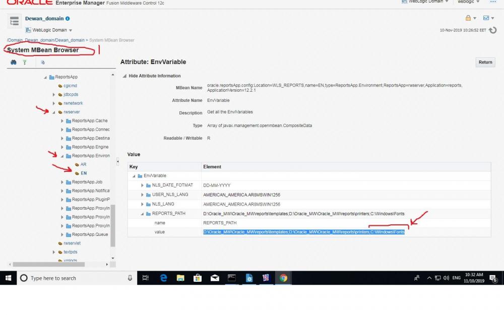Open Google Chrome from the taskbar
Screen dimensions: 504x315
pos(283,278)
